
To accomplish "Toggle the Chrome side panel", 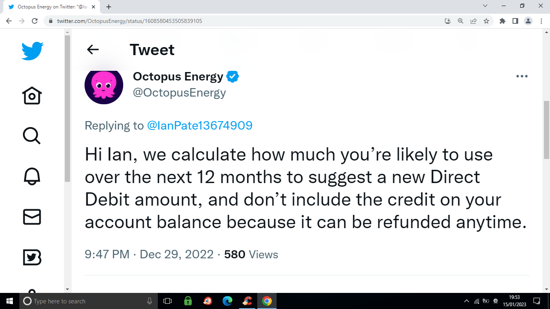I will click(x=515, y=21).
